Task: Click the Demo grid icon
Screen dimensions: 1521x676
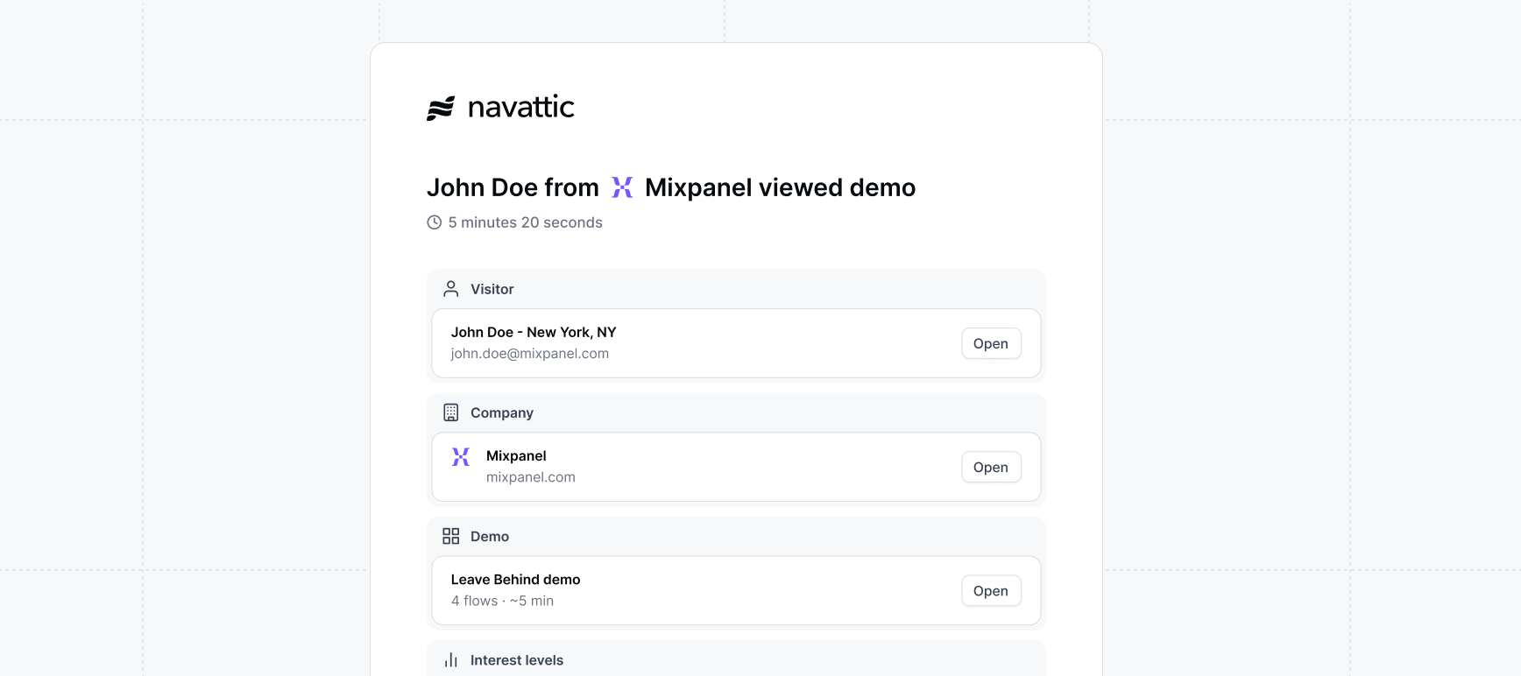Action: click(x=451, y=536)
